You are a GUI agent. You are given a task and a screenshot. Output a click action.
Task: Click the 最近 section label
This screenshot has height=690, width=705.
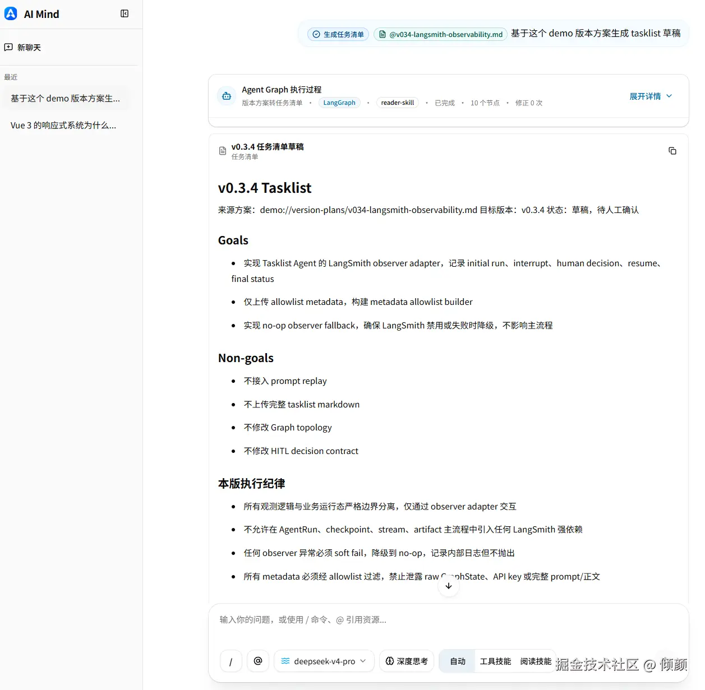click(x=11, y=77)
